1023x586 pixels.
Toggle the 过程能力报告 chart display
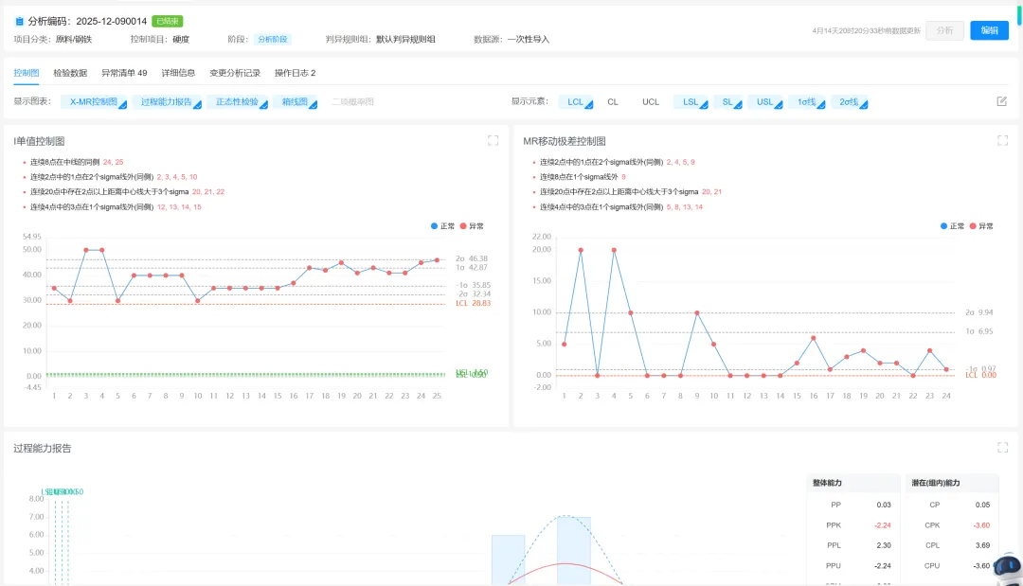pyautogui.click(x=167, y=102)
